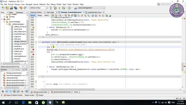Click the Debug Project toolbar icon

coord(64,8)
